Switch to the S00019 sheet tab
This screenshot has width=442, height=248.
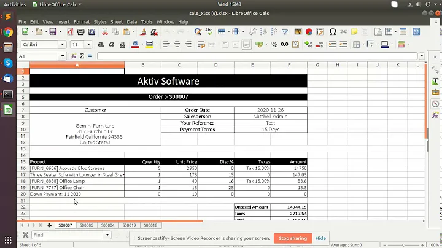129,225
